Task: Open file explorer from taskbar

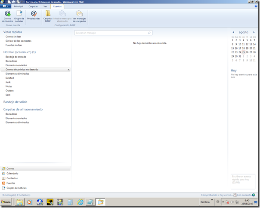Action: [x=20, y=202]
